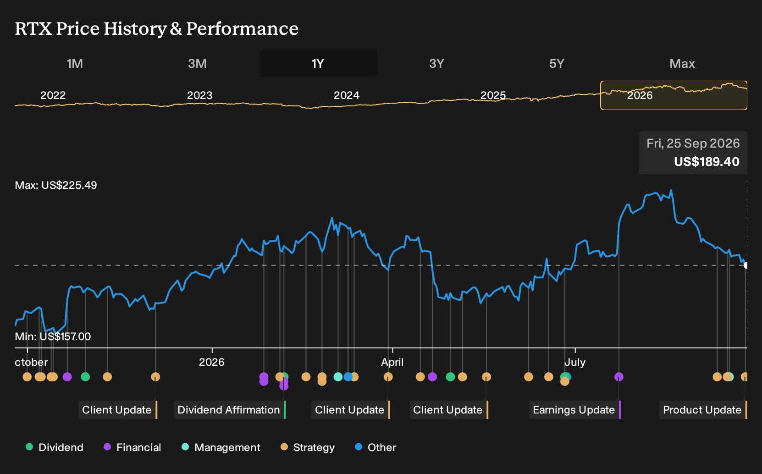Click the July axis label
Viewport: 762px width, 474px height.
pyautogui.click(x=575, y=362)
